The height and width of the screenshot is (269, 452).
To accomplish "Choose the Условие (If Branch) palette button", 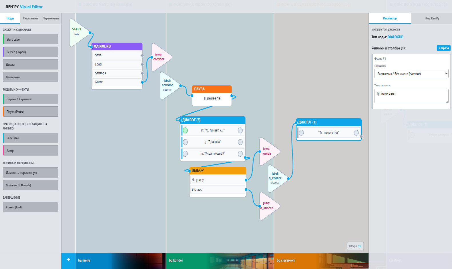I will pos(31,185).
